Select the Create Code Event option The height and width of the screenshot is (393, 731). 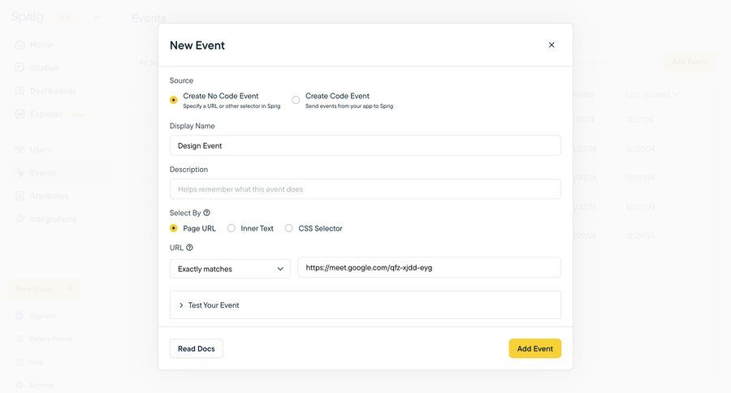click(x=296, y=100)
